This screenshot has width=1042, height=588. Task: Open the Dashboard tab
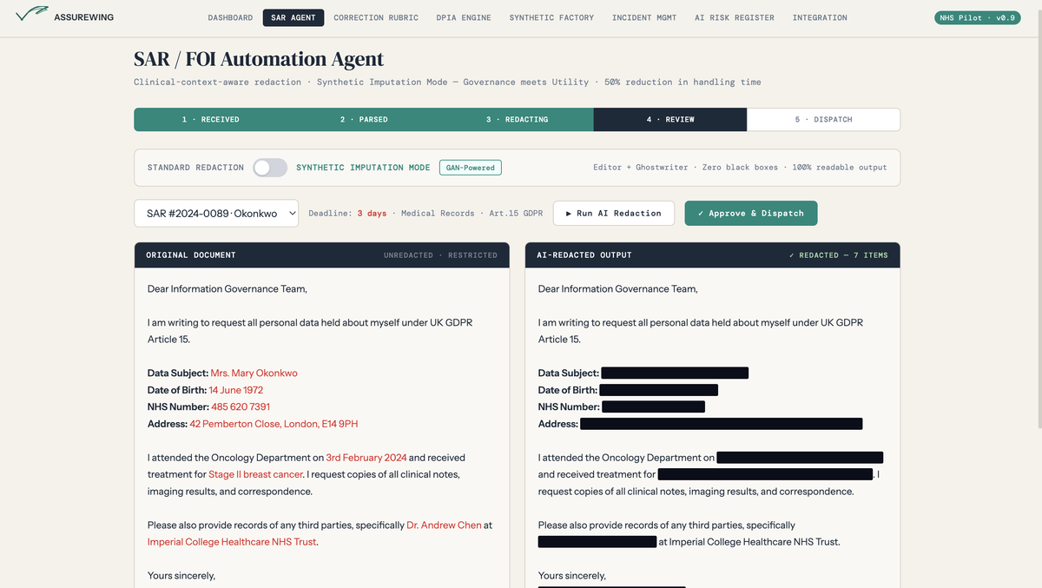point(230,17)
